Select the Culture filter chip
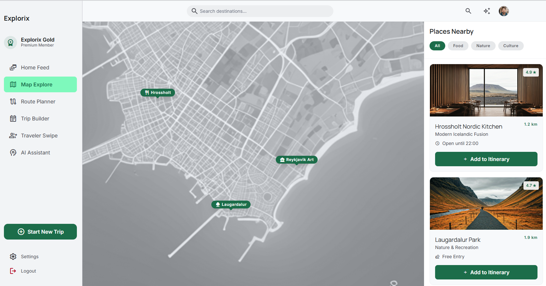 [511, 46]
